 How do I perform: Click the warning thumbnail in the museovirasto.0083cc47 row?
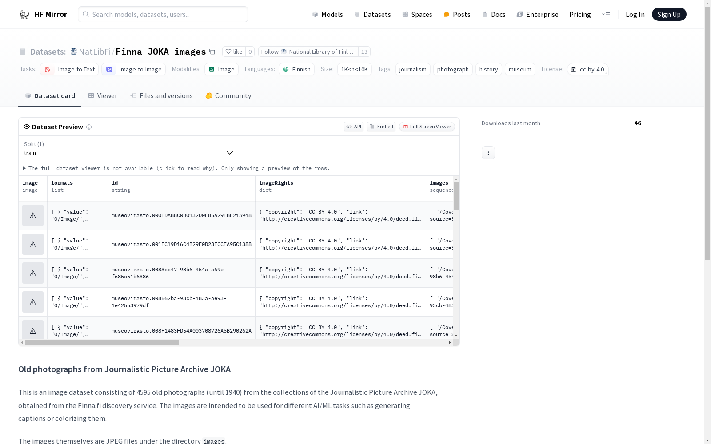(33, 273)
